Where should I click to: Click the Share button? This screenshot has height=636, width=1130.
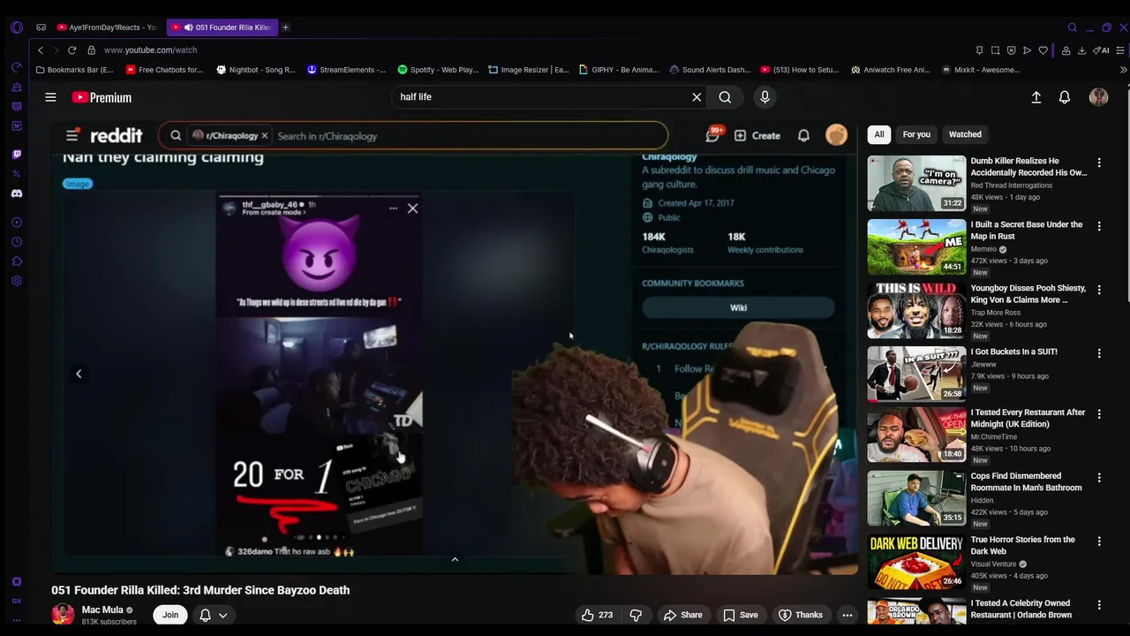coord(682,615)
